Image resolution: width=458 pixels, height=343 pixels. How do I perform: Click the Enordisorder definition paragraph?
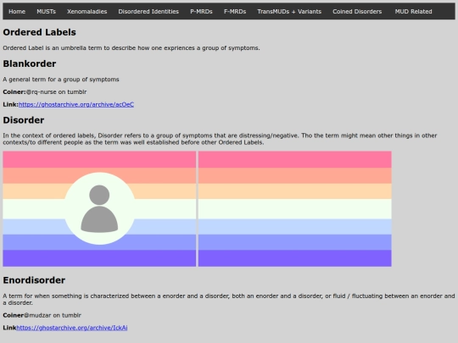click(x=229, y=299)
